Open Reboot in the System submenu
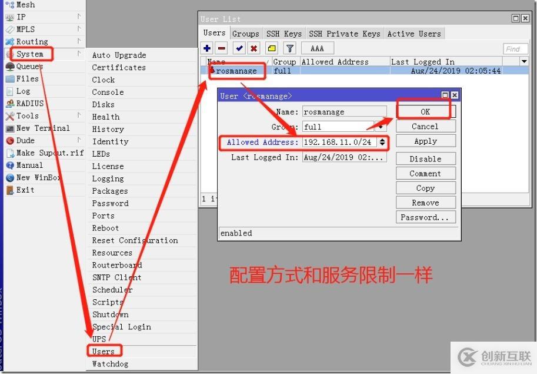The width and height of the screenshot is (537, 374). pyautogui.click(x=142, y=228)
